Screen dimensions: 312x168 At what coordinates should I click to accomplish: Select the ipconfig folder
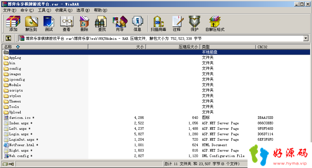pos(14,80)
